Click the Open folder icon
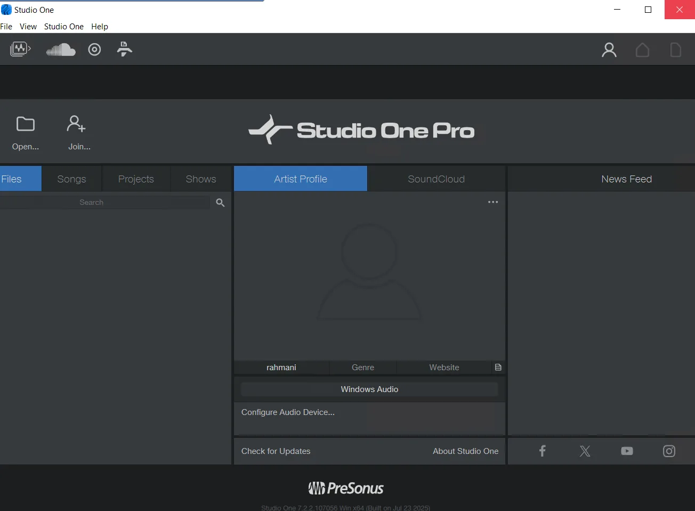The width and height of the screenshot is (695, 511). click(26, 124)
